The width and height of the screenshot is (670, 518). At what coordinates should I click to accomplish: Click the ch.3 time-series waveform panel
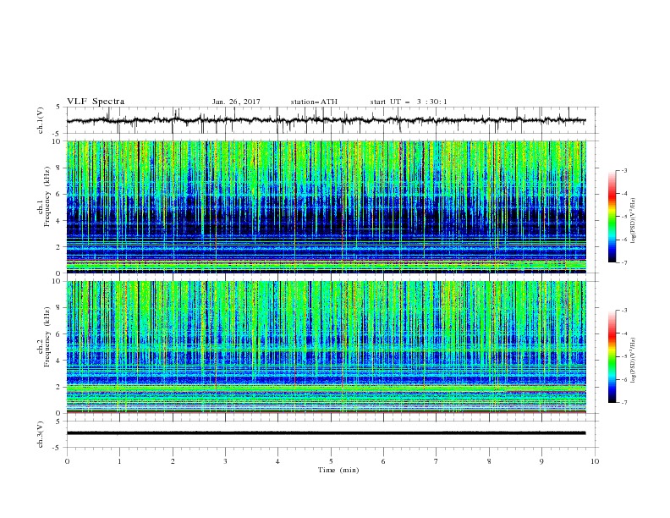pyautogui.click(x=332, y=434)
